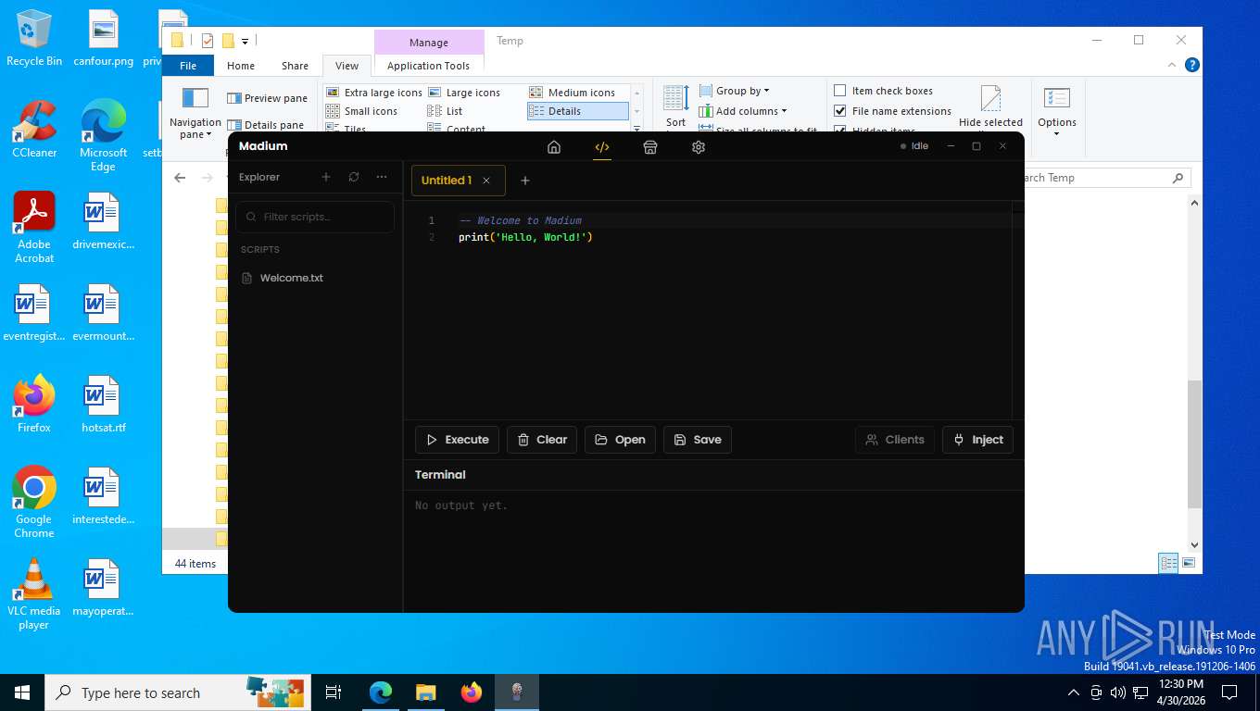Open Madium settings gear icon
The image size is (1260, 711).
(699, 146)
